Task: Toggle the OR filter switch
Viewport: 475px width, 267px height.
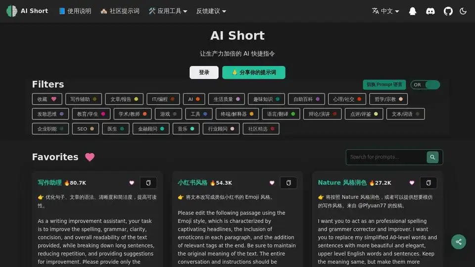Action: point(425,85)
